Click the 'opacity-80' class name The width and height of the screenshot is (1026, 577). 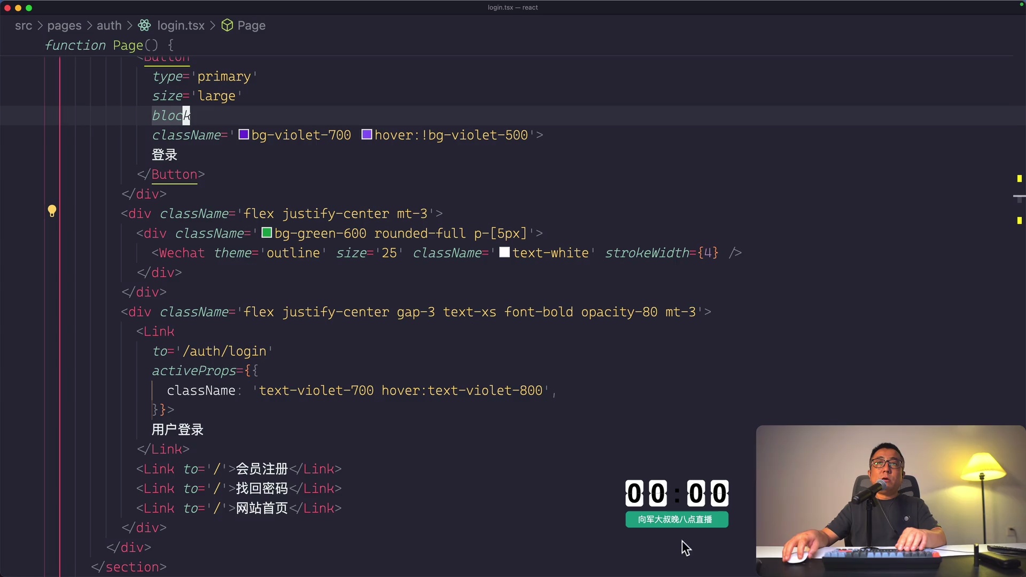[619, 312]
